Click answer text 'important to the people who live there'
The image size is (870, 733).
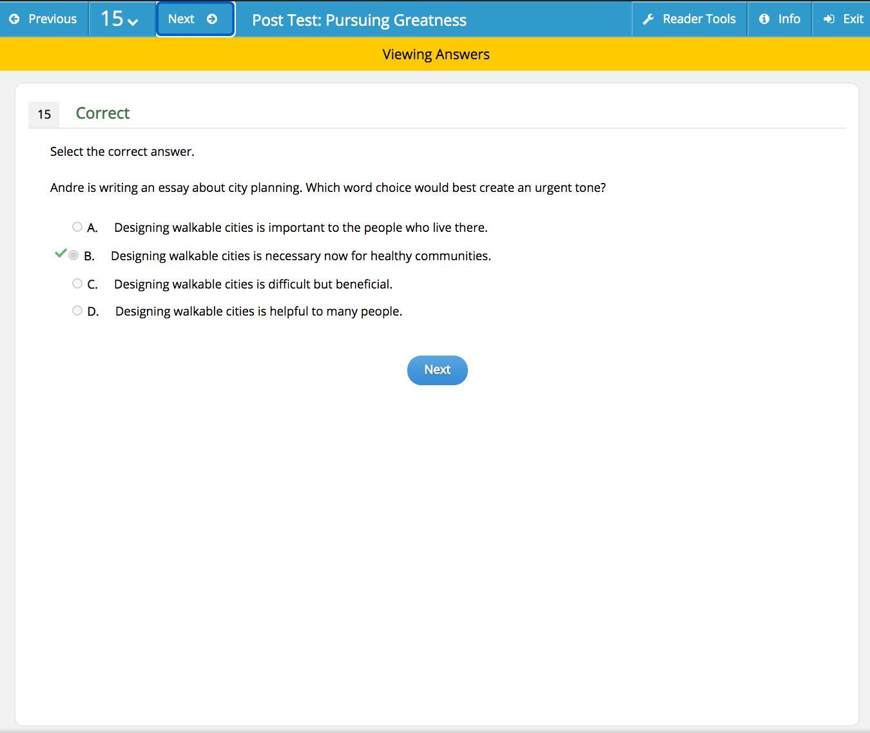[x=378, y=228]
